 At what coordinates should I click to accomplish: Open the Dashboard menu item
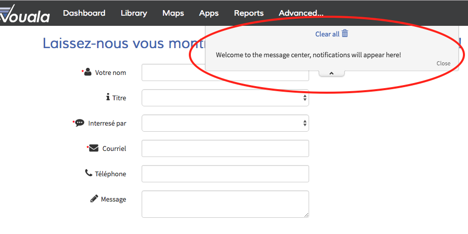[84, 13]
